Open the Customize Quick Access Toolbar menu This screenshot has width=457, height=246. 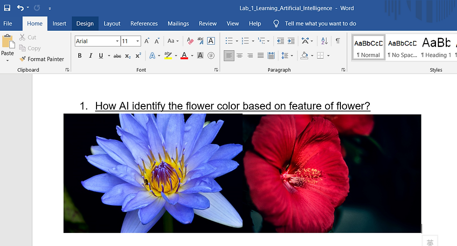coord(50,8)
